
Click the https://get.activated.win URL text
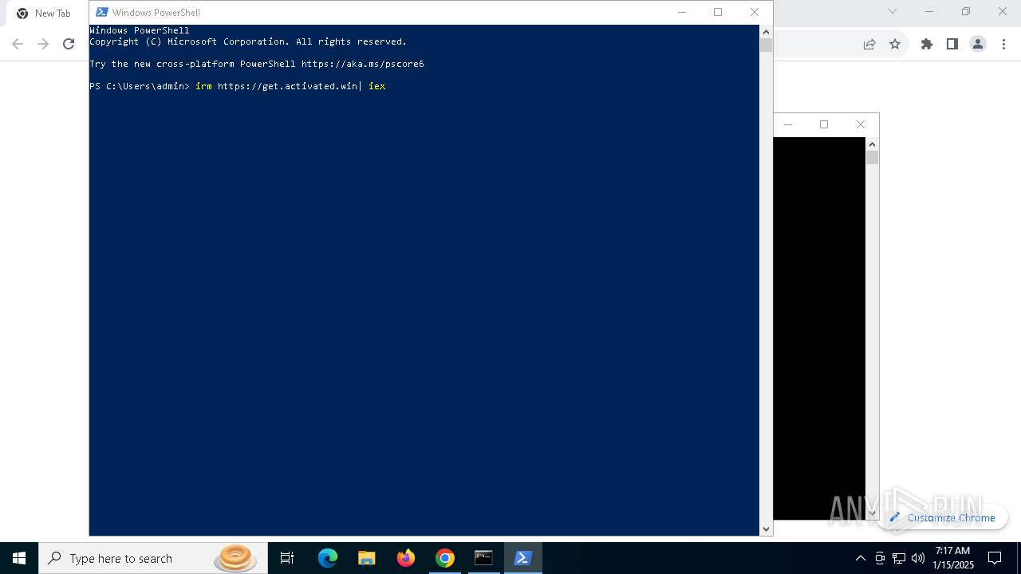287,86
